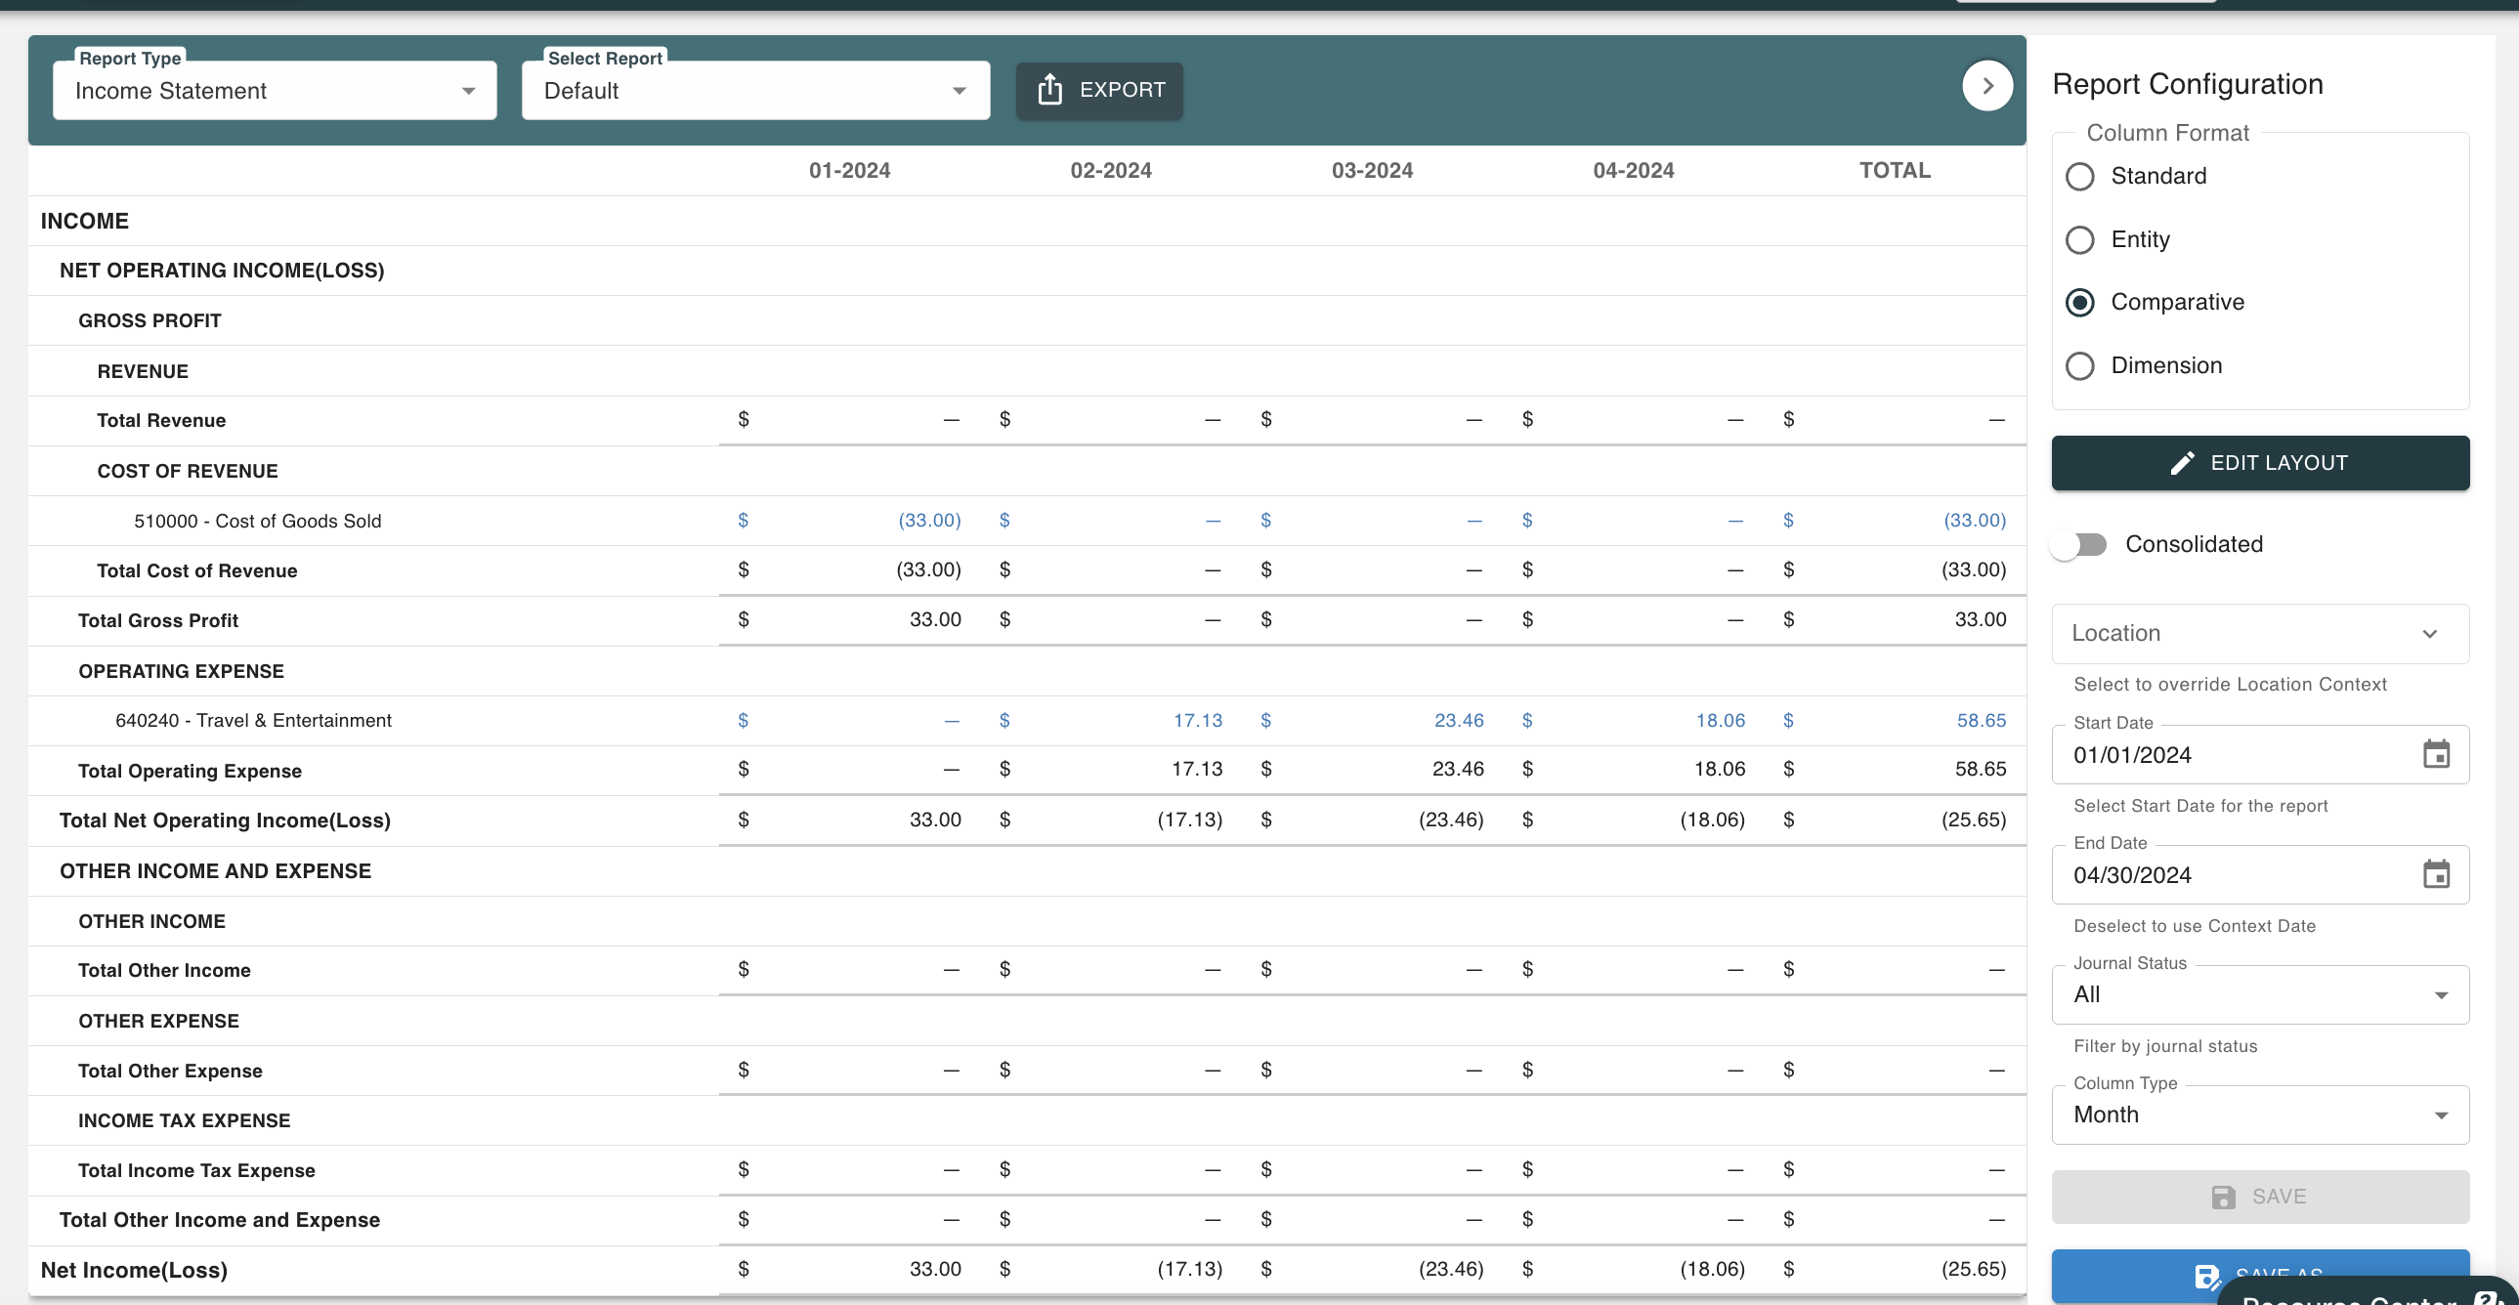
Task: Open the Report Type dropdown
Action: pos(275,91)
